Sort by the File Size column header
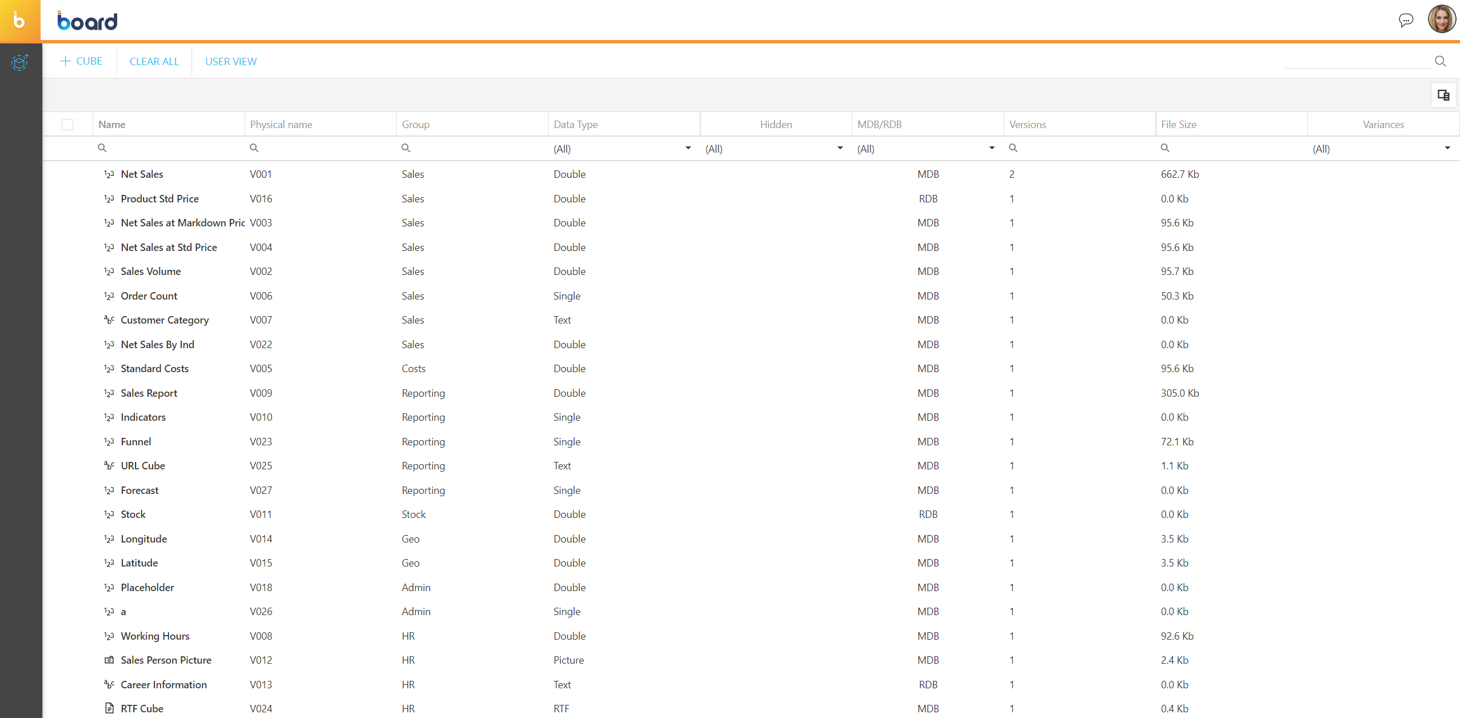This screenshot has height=718, width=1460. pyautogui.click(x=1178, y=125)
